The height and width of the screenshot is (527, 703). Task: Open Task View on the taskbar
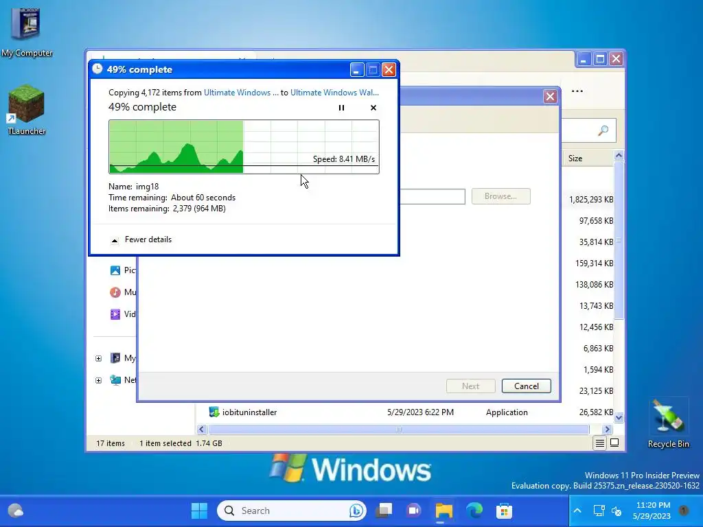point(384,511)
